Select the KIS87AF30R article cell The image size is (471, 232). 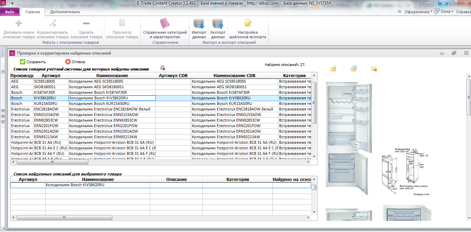pyautogui.click(x=50, y=92)
